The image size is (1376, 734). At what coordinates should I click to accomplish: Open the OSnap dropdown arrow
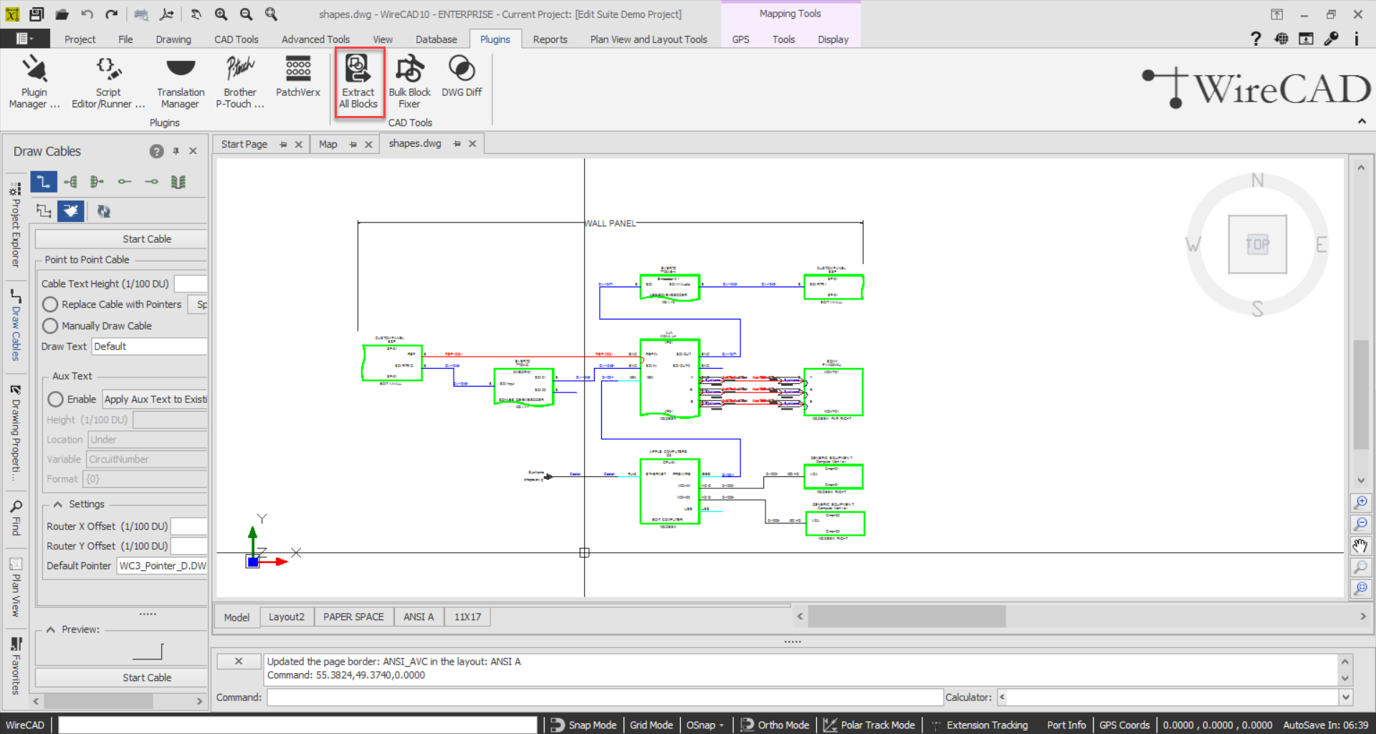click(722, 725)
